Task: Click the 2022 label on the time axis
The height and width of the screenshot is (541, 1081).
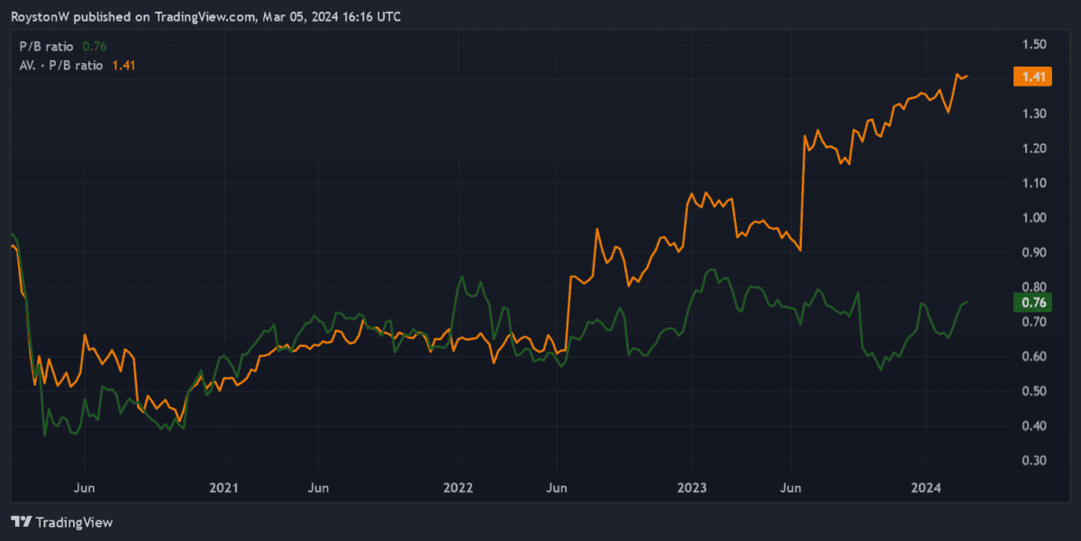Action: 458,487
